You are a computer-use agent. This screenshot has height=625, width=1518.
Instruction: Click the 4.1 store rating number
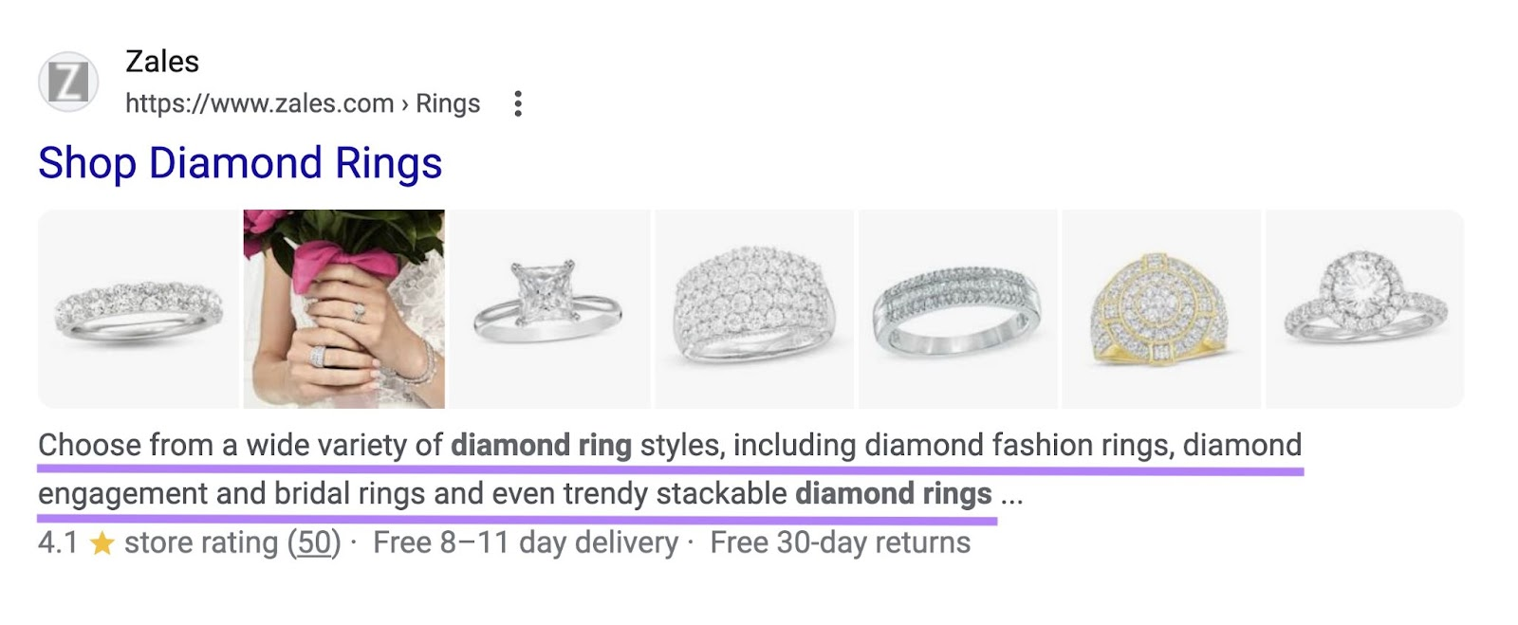pos(58,542)
